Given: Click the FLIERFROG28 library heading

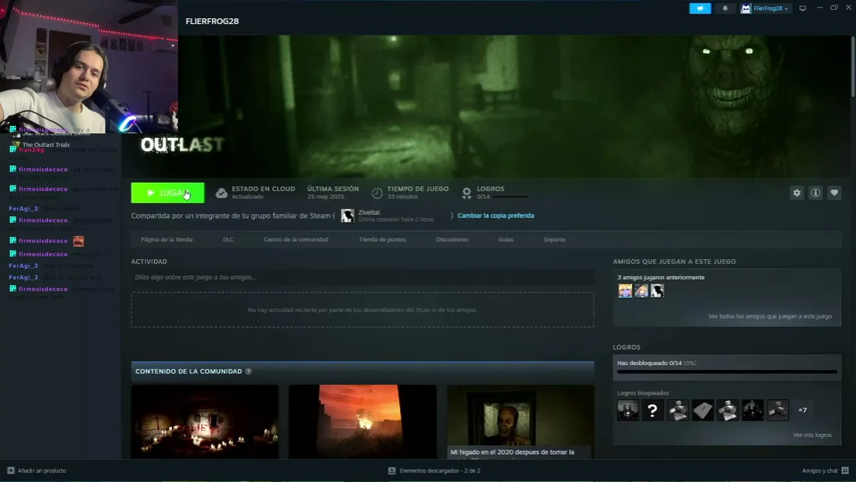Looking at the screenshot, I should pyautogui.click(x=212, y=21).
